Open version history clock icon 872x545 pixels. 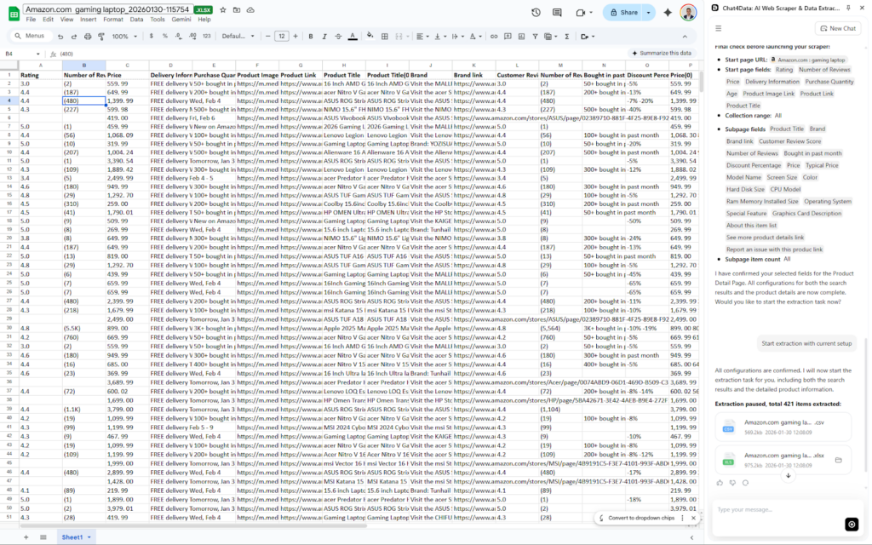[x=536, y=12]
